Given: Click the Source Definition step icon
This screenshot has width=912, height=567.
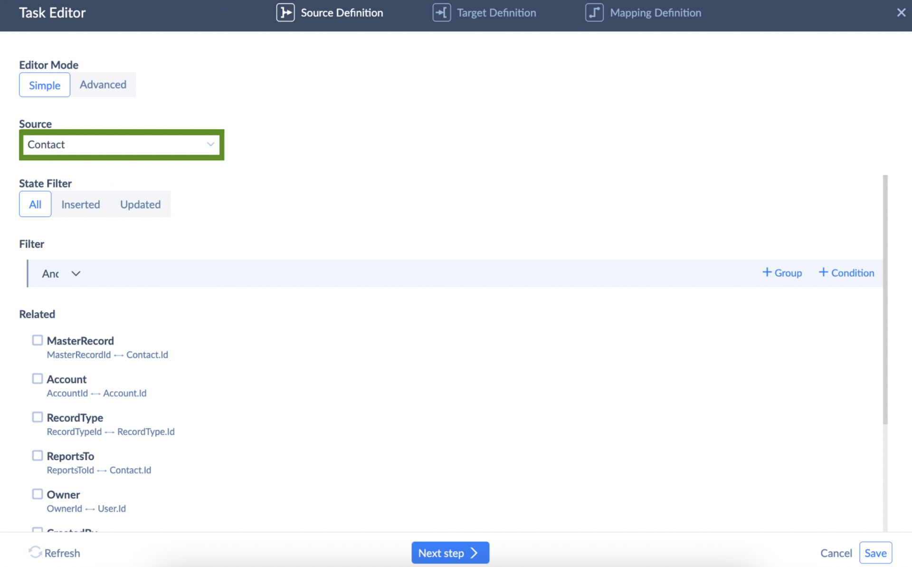Looking at the screenshot, I should coord(285,13).
